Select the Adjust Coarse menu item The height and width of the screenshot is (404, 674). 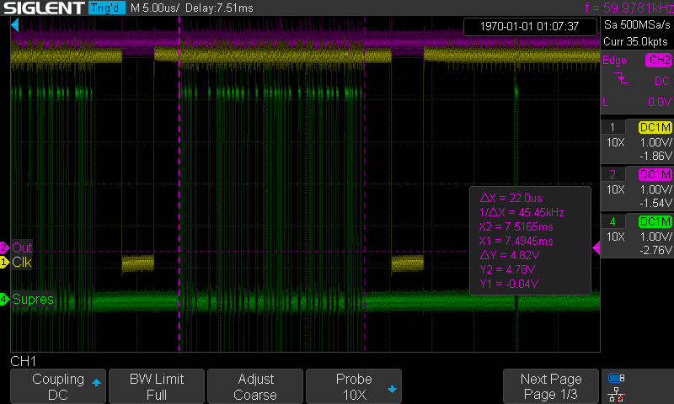pyautogui.click(x=254, y=386)
